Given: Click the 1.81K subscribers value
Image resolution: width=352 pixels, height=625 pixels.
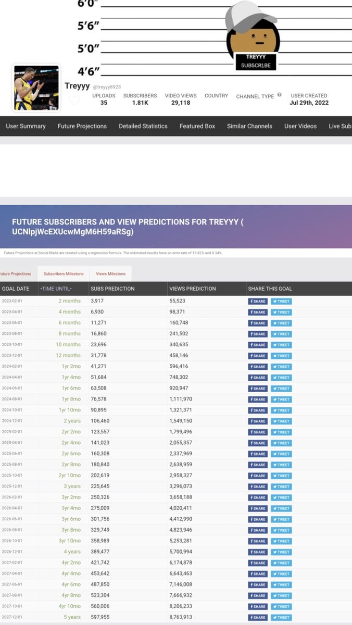Looking at the screenshot, I should click(140, 103).
